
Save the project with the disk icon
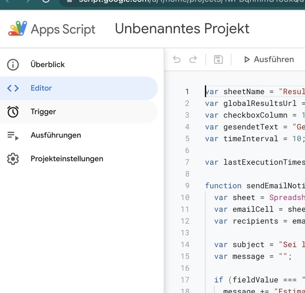click(218, 59)
